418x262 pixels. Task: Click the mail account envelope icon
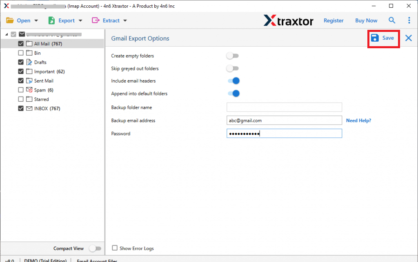pyautogui.click(x=22, y=34)
